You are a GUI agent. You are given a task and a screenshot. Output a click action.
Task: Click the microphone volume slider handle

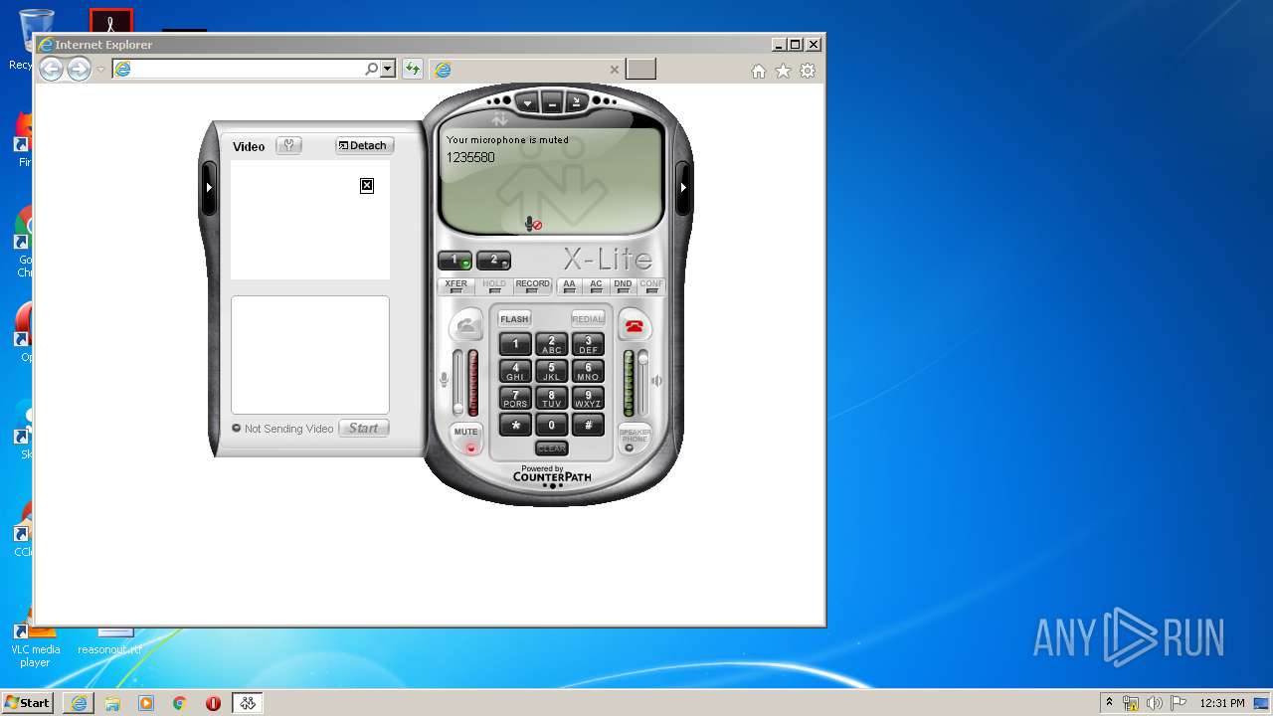click(458, 407)
